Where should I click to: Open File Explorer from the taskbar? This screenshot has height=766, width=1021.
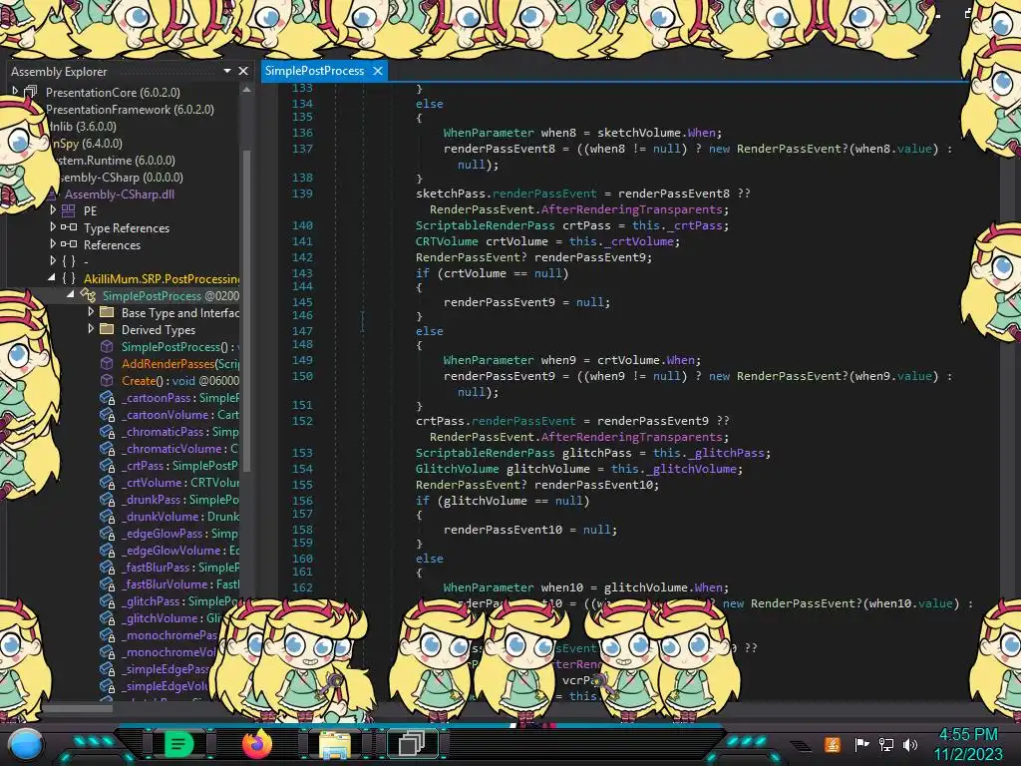(x=335, y=744)
